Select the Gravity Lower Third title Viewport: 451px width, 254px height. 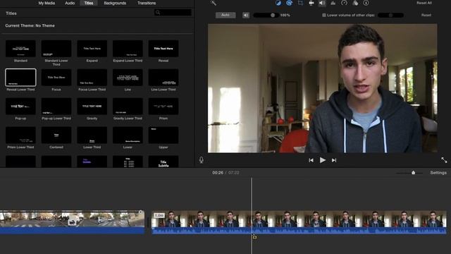click(x=128, y=107)
